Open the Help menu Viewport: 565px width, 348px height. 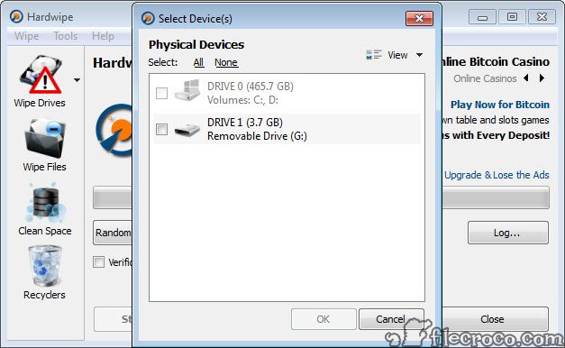pos(103,36)
